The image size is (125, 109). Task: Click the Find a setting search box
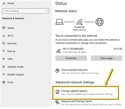pos(26,11)
